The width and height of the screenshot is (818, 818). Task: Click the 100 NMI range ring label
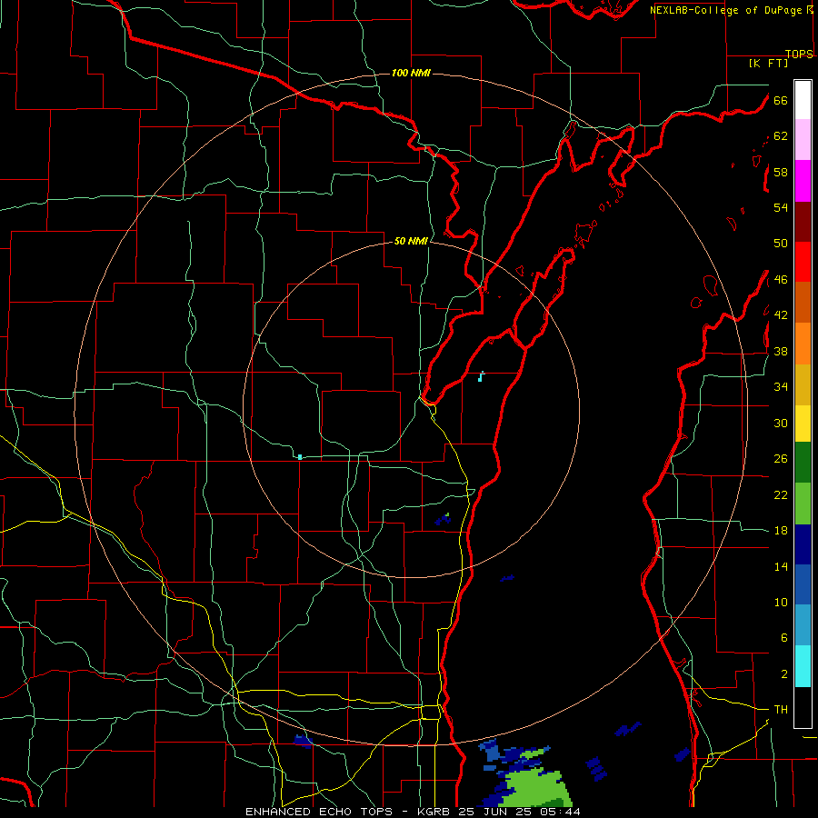(411, 73)
